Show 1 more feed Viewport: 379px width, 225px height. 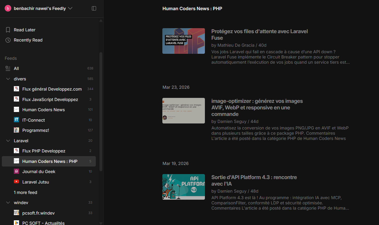tap(26, 192)
